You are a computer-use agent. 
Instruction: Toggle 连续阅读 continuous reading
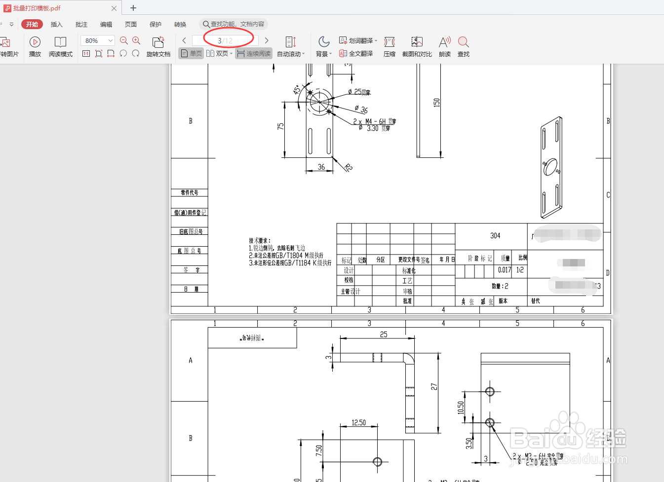click(254, 53)
